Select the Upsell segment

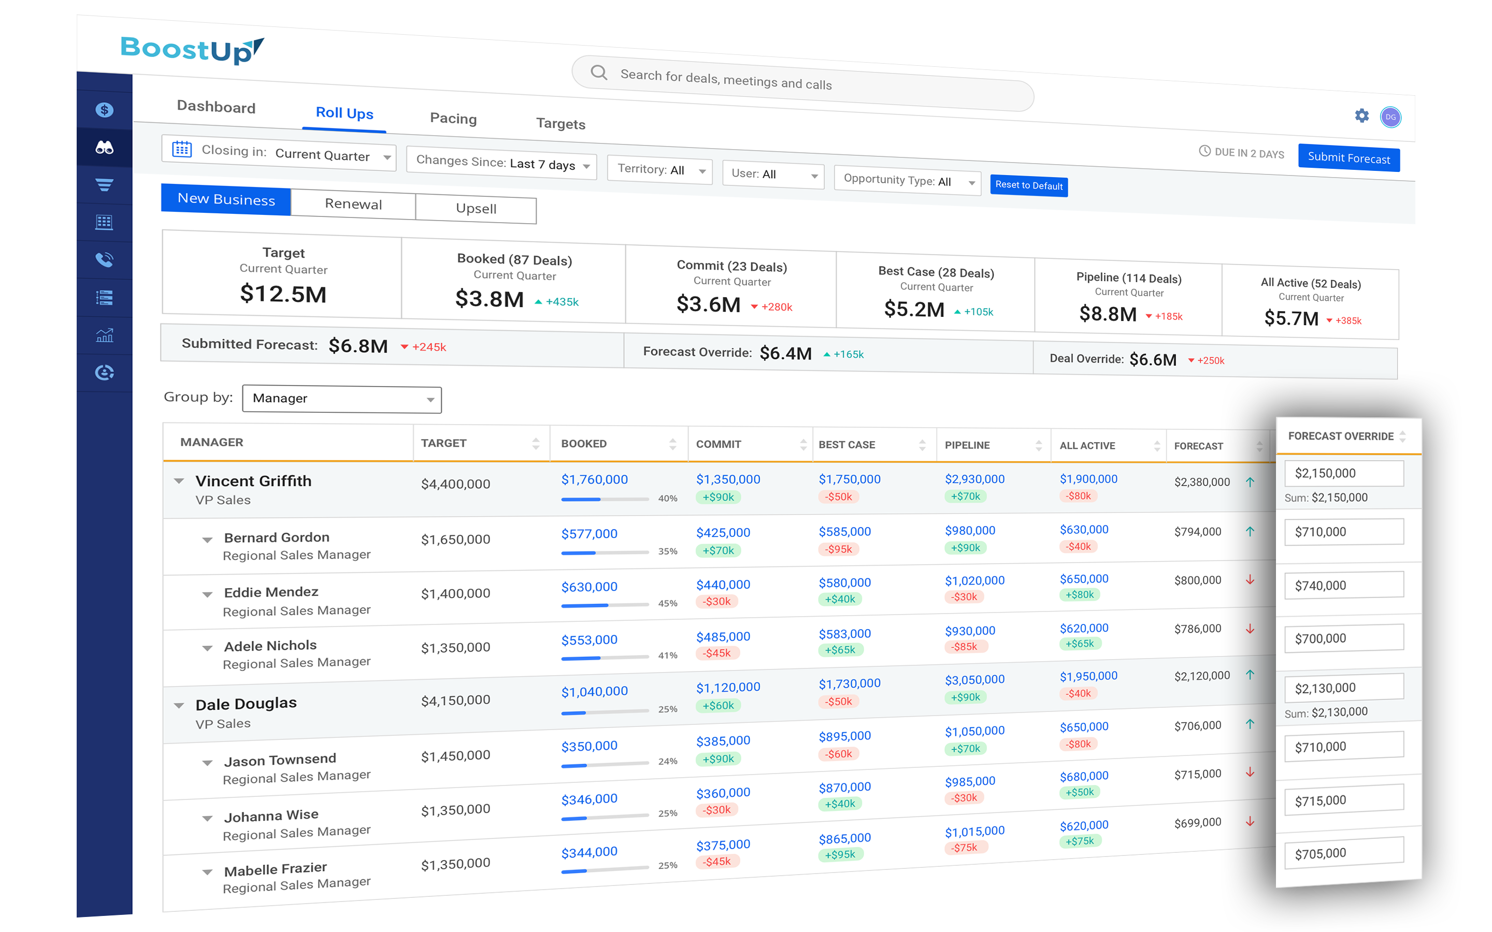point(476,208)
